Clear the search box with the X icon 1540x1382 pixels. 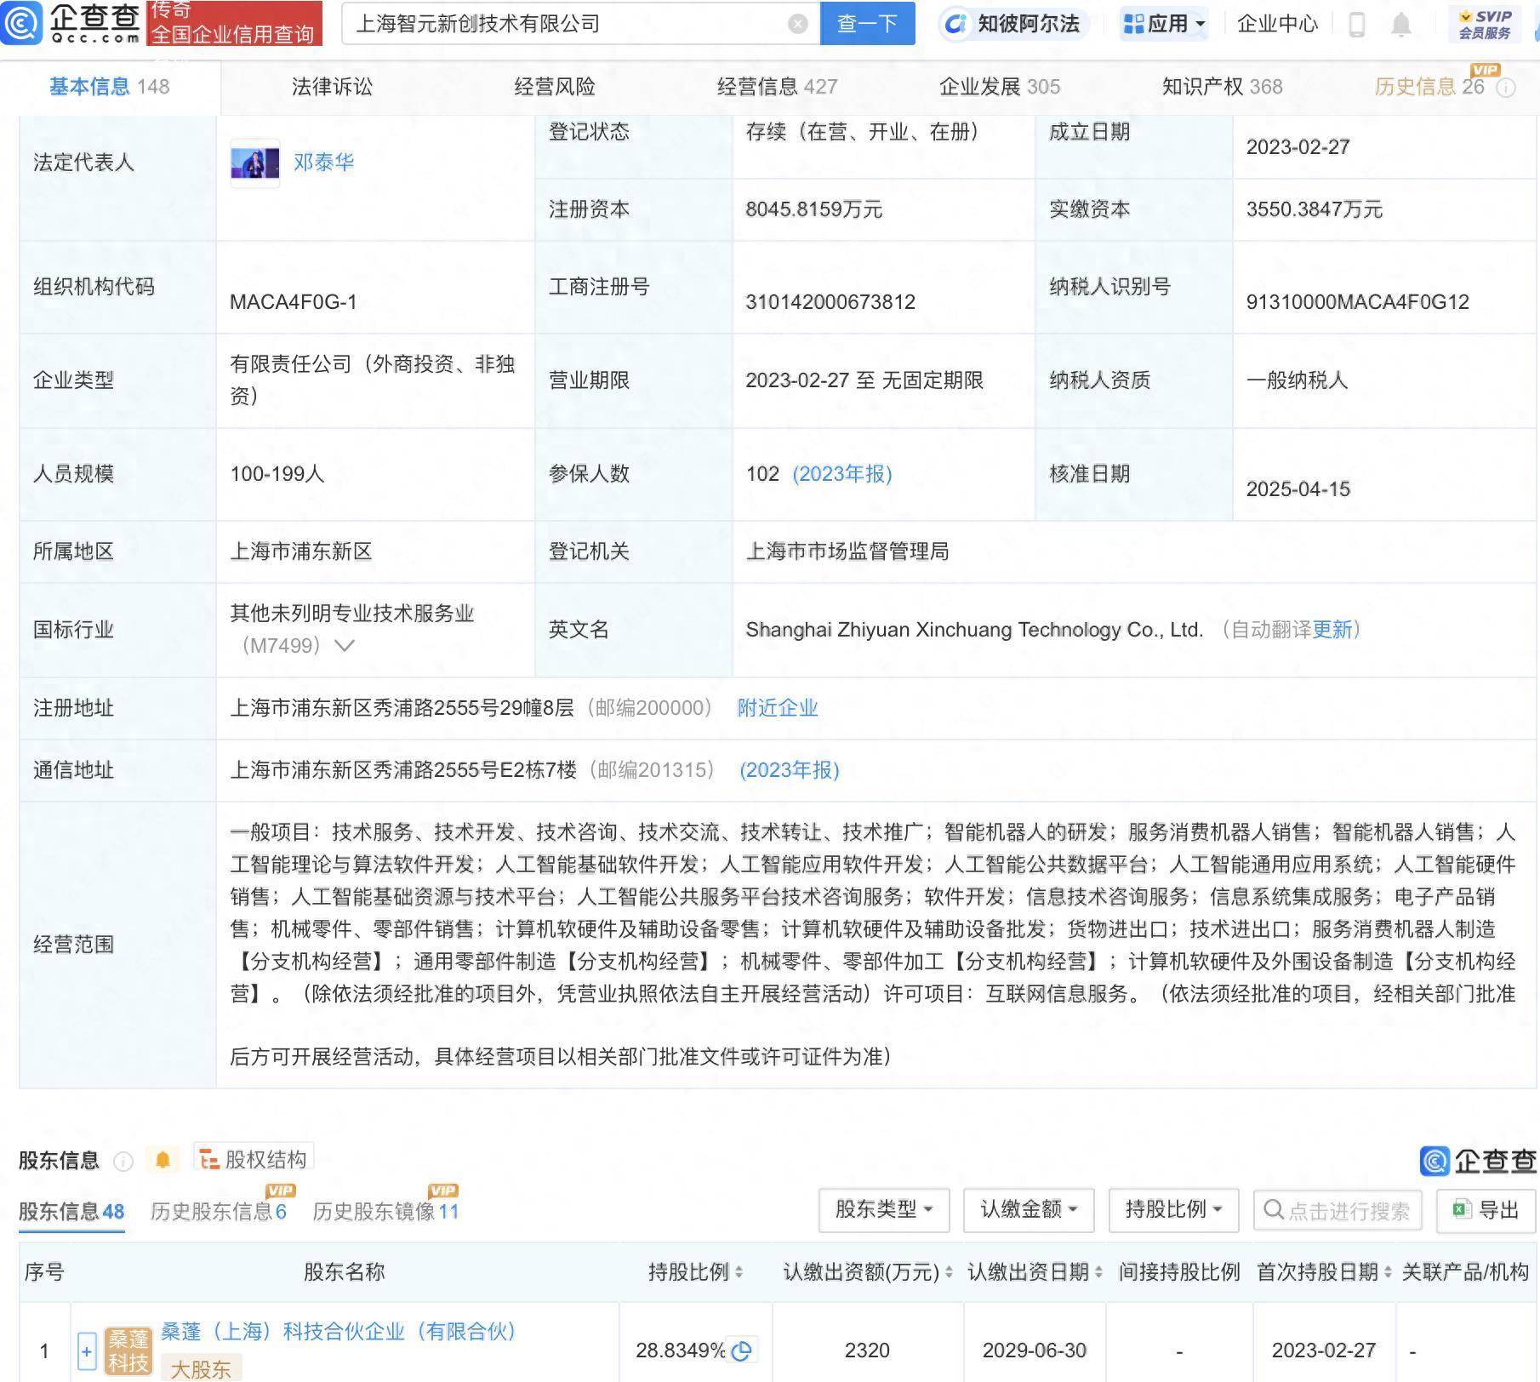coord(796,24)
